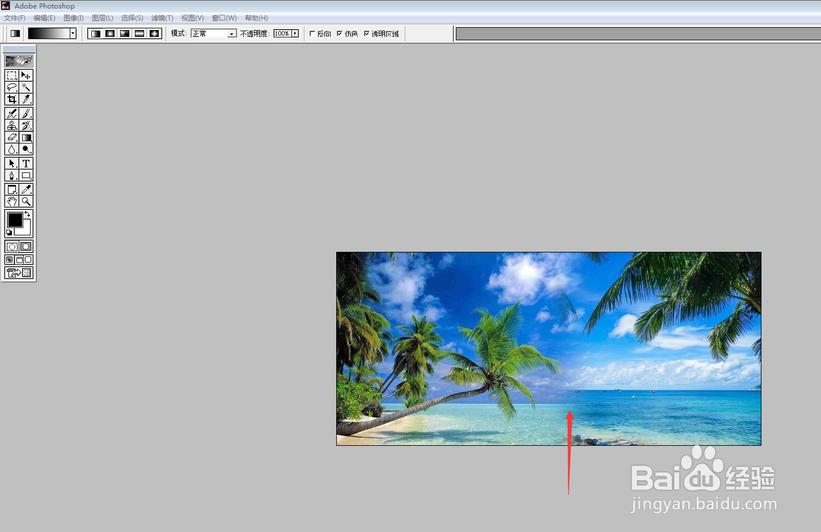The height and width of the screenshot is (532, 821).
Task: Select the Blur tool
Action: coord(12,149)
